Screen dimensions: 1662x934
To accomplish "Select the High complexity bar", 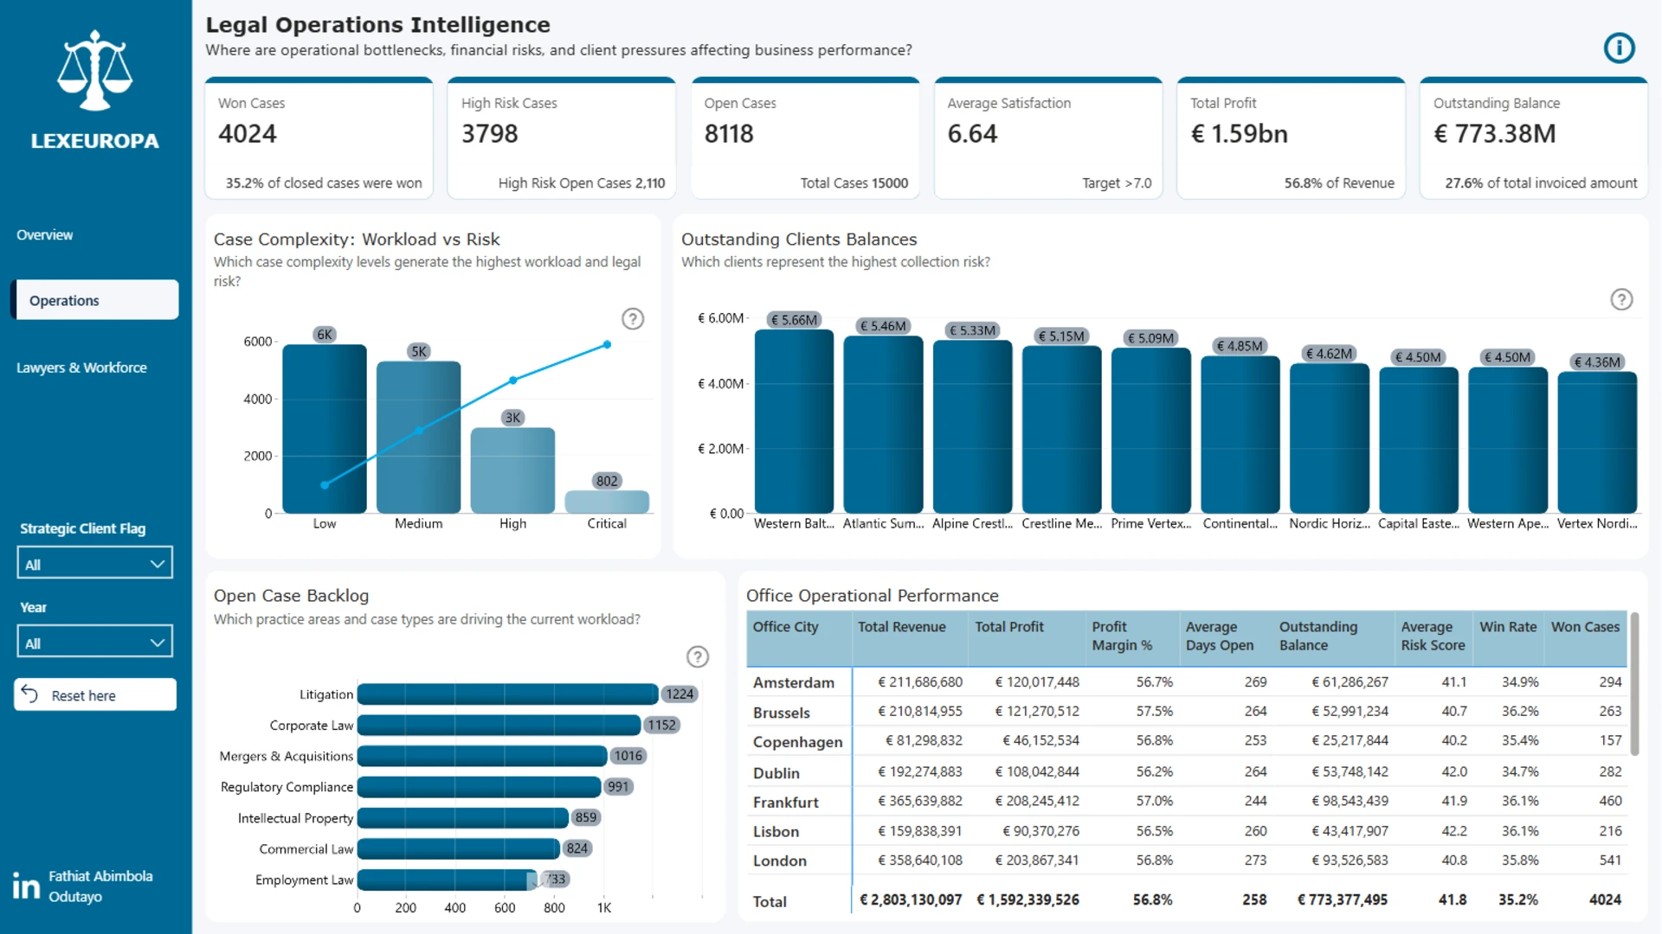I will click(x=512, y=470).
